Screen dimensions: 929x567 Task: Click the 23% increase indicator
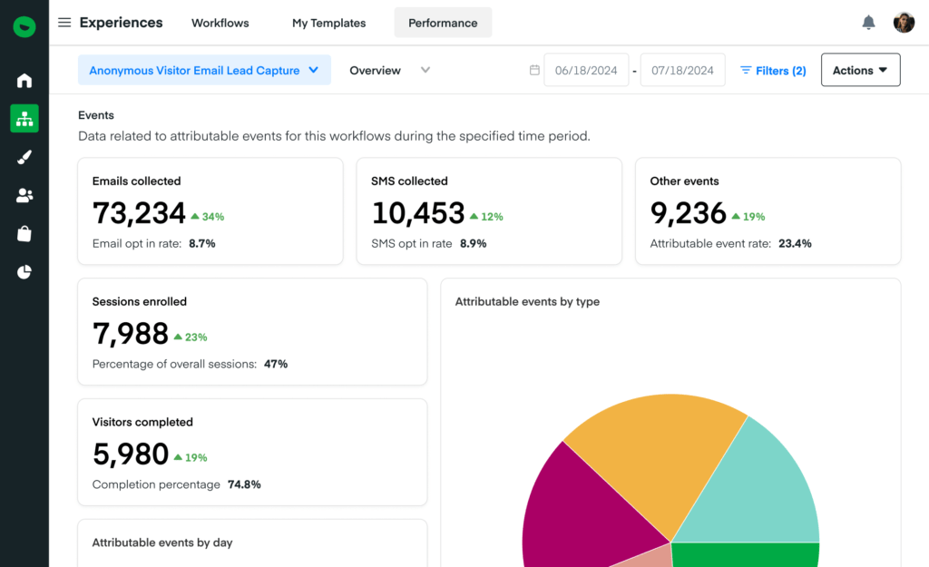[x=191, y=337]
